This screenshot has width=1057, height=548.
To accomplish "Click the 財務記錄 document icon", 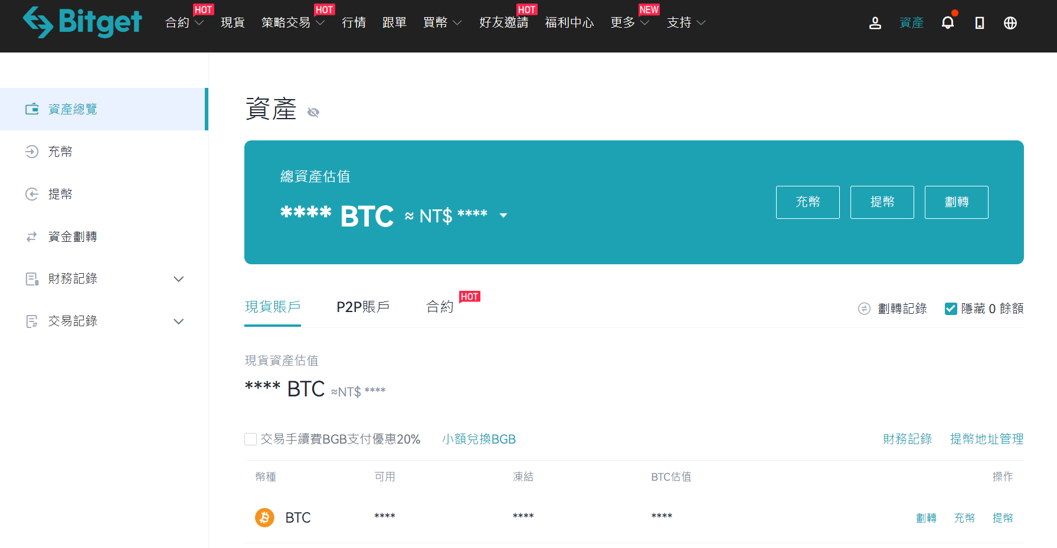I will coord(32,278).
